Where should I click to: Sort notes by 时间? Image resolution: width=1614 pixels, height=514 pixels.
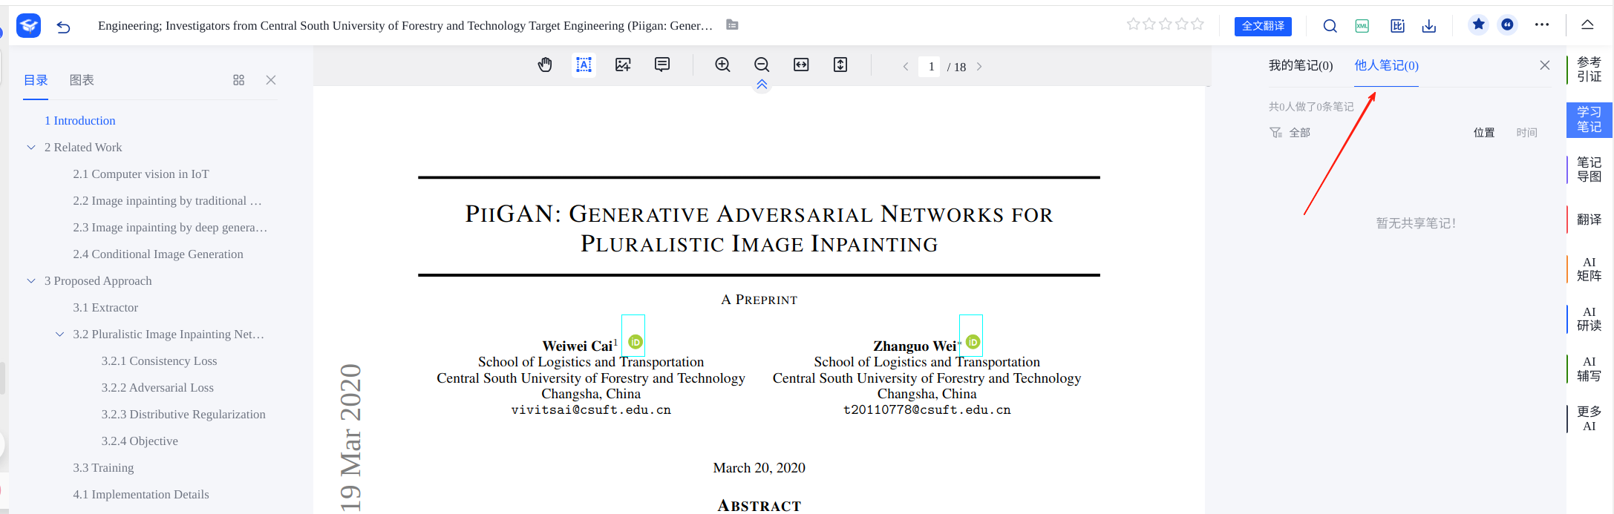[1526, 133]
